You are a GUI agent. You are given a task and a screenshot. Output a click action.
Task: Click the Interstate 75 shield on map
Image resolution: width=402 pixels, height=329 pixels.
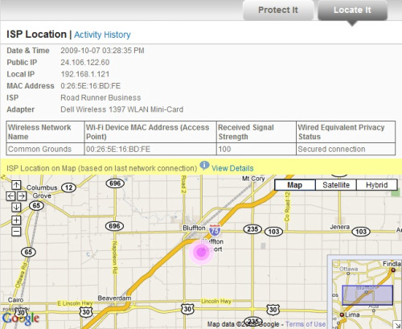pos(215,230)
